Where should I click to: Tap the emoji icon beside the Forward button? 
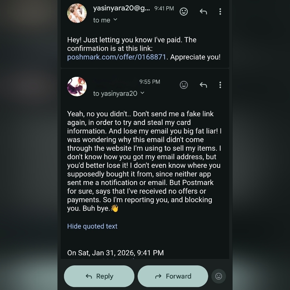(219, 276)
